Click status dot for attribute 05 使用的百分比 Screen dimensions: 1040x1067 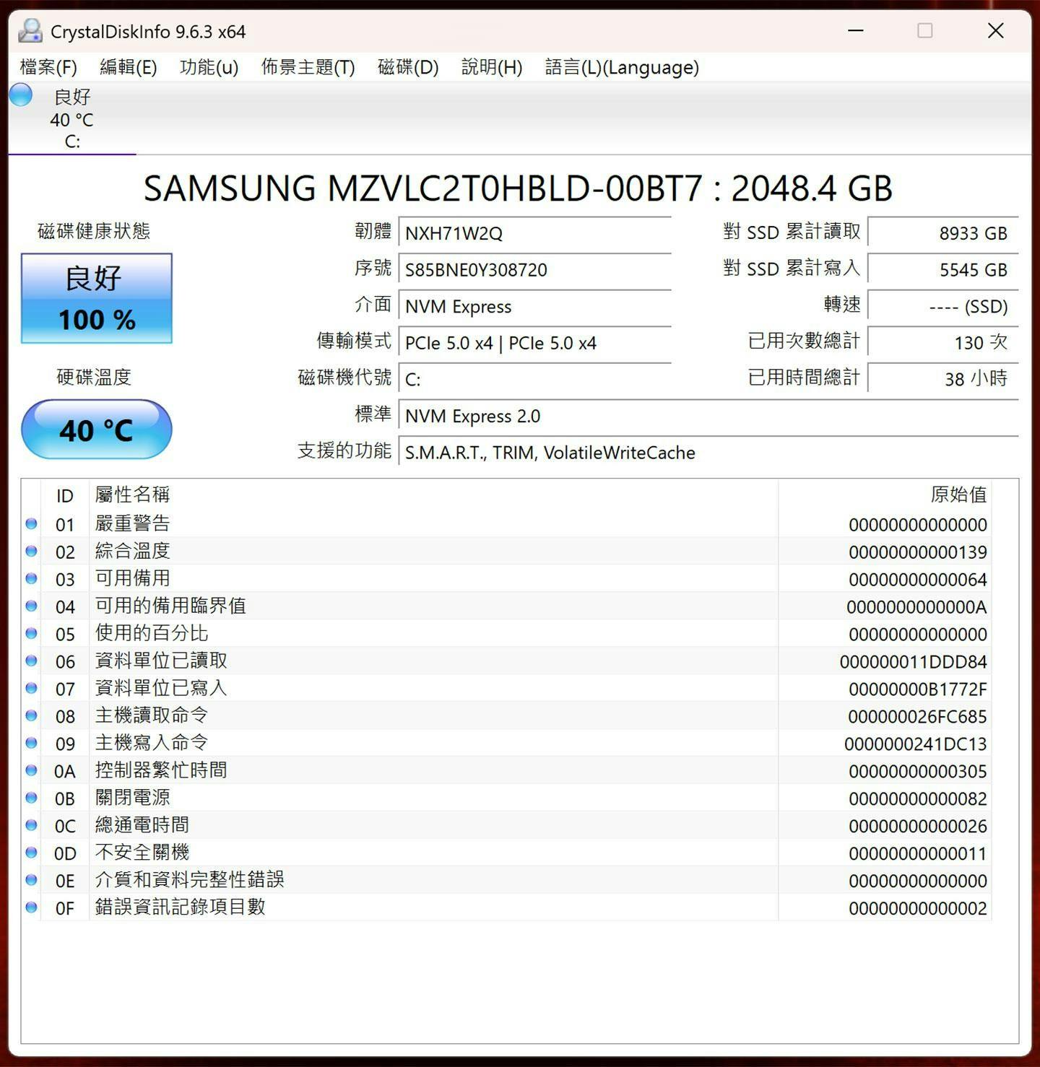point(31,633)
